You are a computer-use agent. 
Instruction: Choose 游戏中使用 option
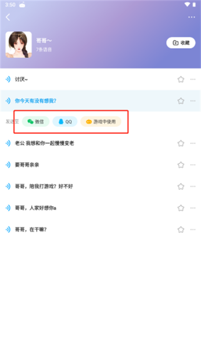[100, 122]
